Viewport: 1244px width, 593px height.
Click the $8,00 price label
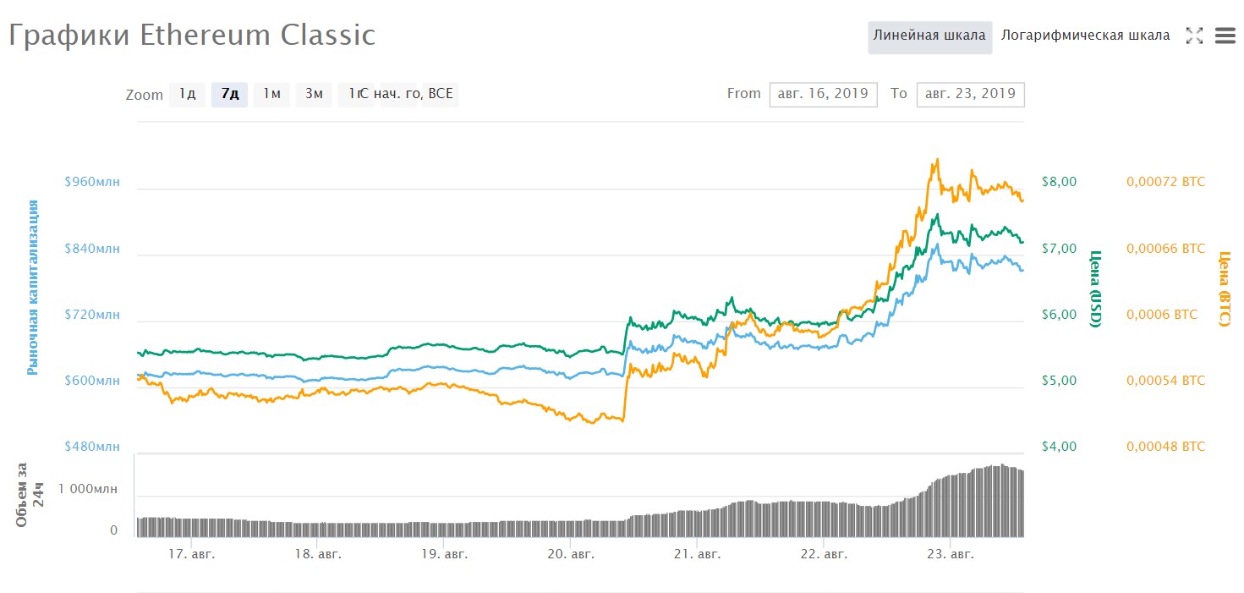1059,182
